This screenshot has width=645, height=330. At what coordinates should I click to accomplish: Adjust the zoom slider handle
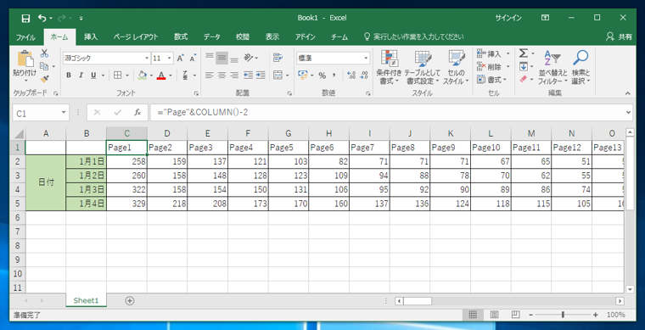[x=563, y=315]
